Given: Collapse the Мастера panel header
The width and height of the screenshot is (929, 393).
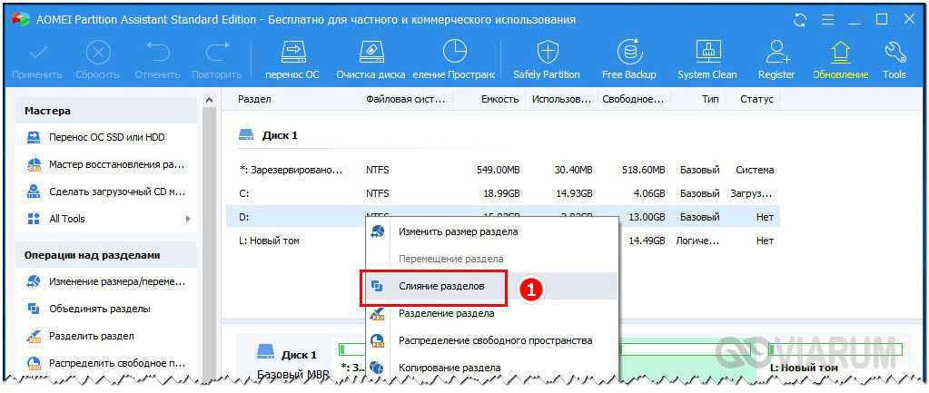Looking at the screenshot, I should tap(104, 111).
